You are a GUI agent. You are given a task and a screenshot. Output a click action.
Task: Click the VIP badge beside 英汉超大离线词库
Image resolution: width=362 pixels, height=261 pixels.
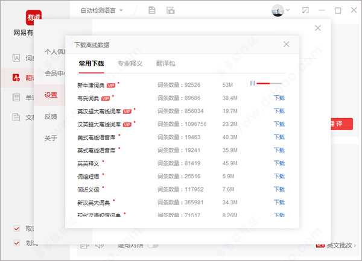[x=127, y=112]
